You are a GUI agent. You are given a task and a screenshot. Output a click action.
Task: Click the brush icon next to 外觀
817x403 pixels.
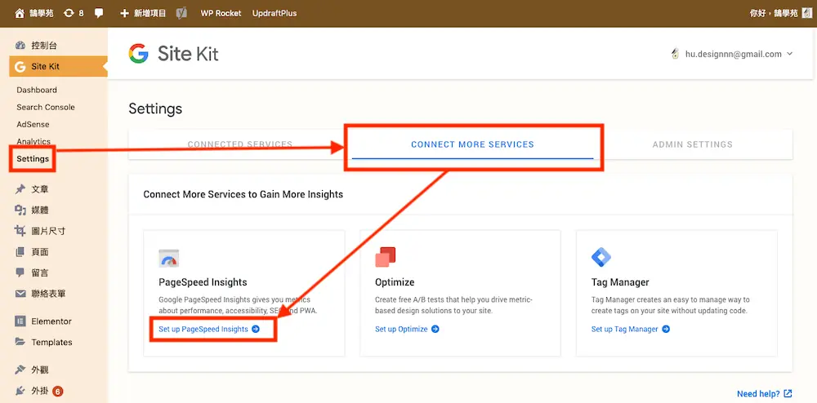20,370
